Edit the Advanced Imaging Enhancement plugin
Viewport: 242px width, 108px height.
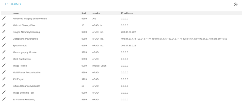[4, 19]
